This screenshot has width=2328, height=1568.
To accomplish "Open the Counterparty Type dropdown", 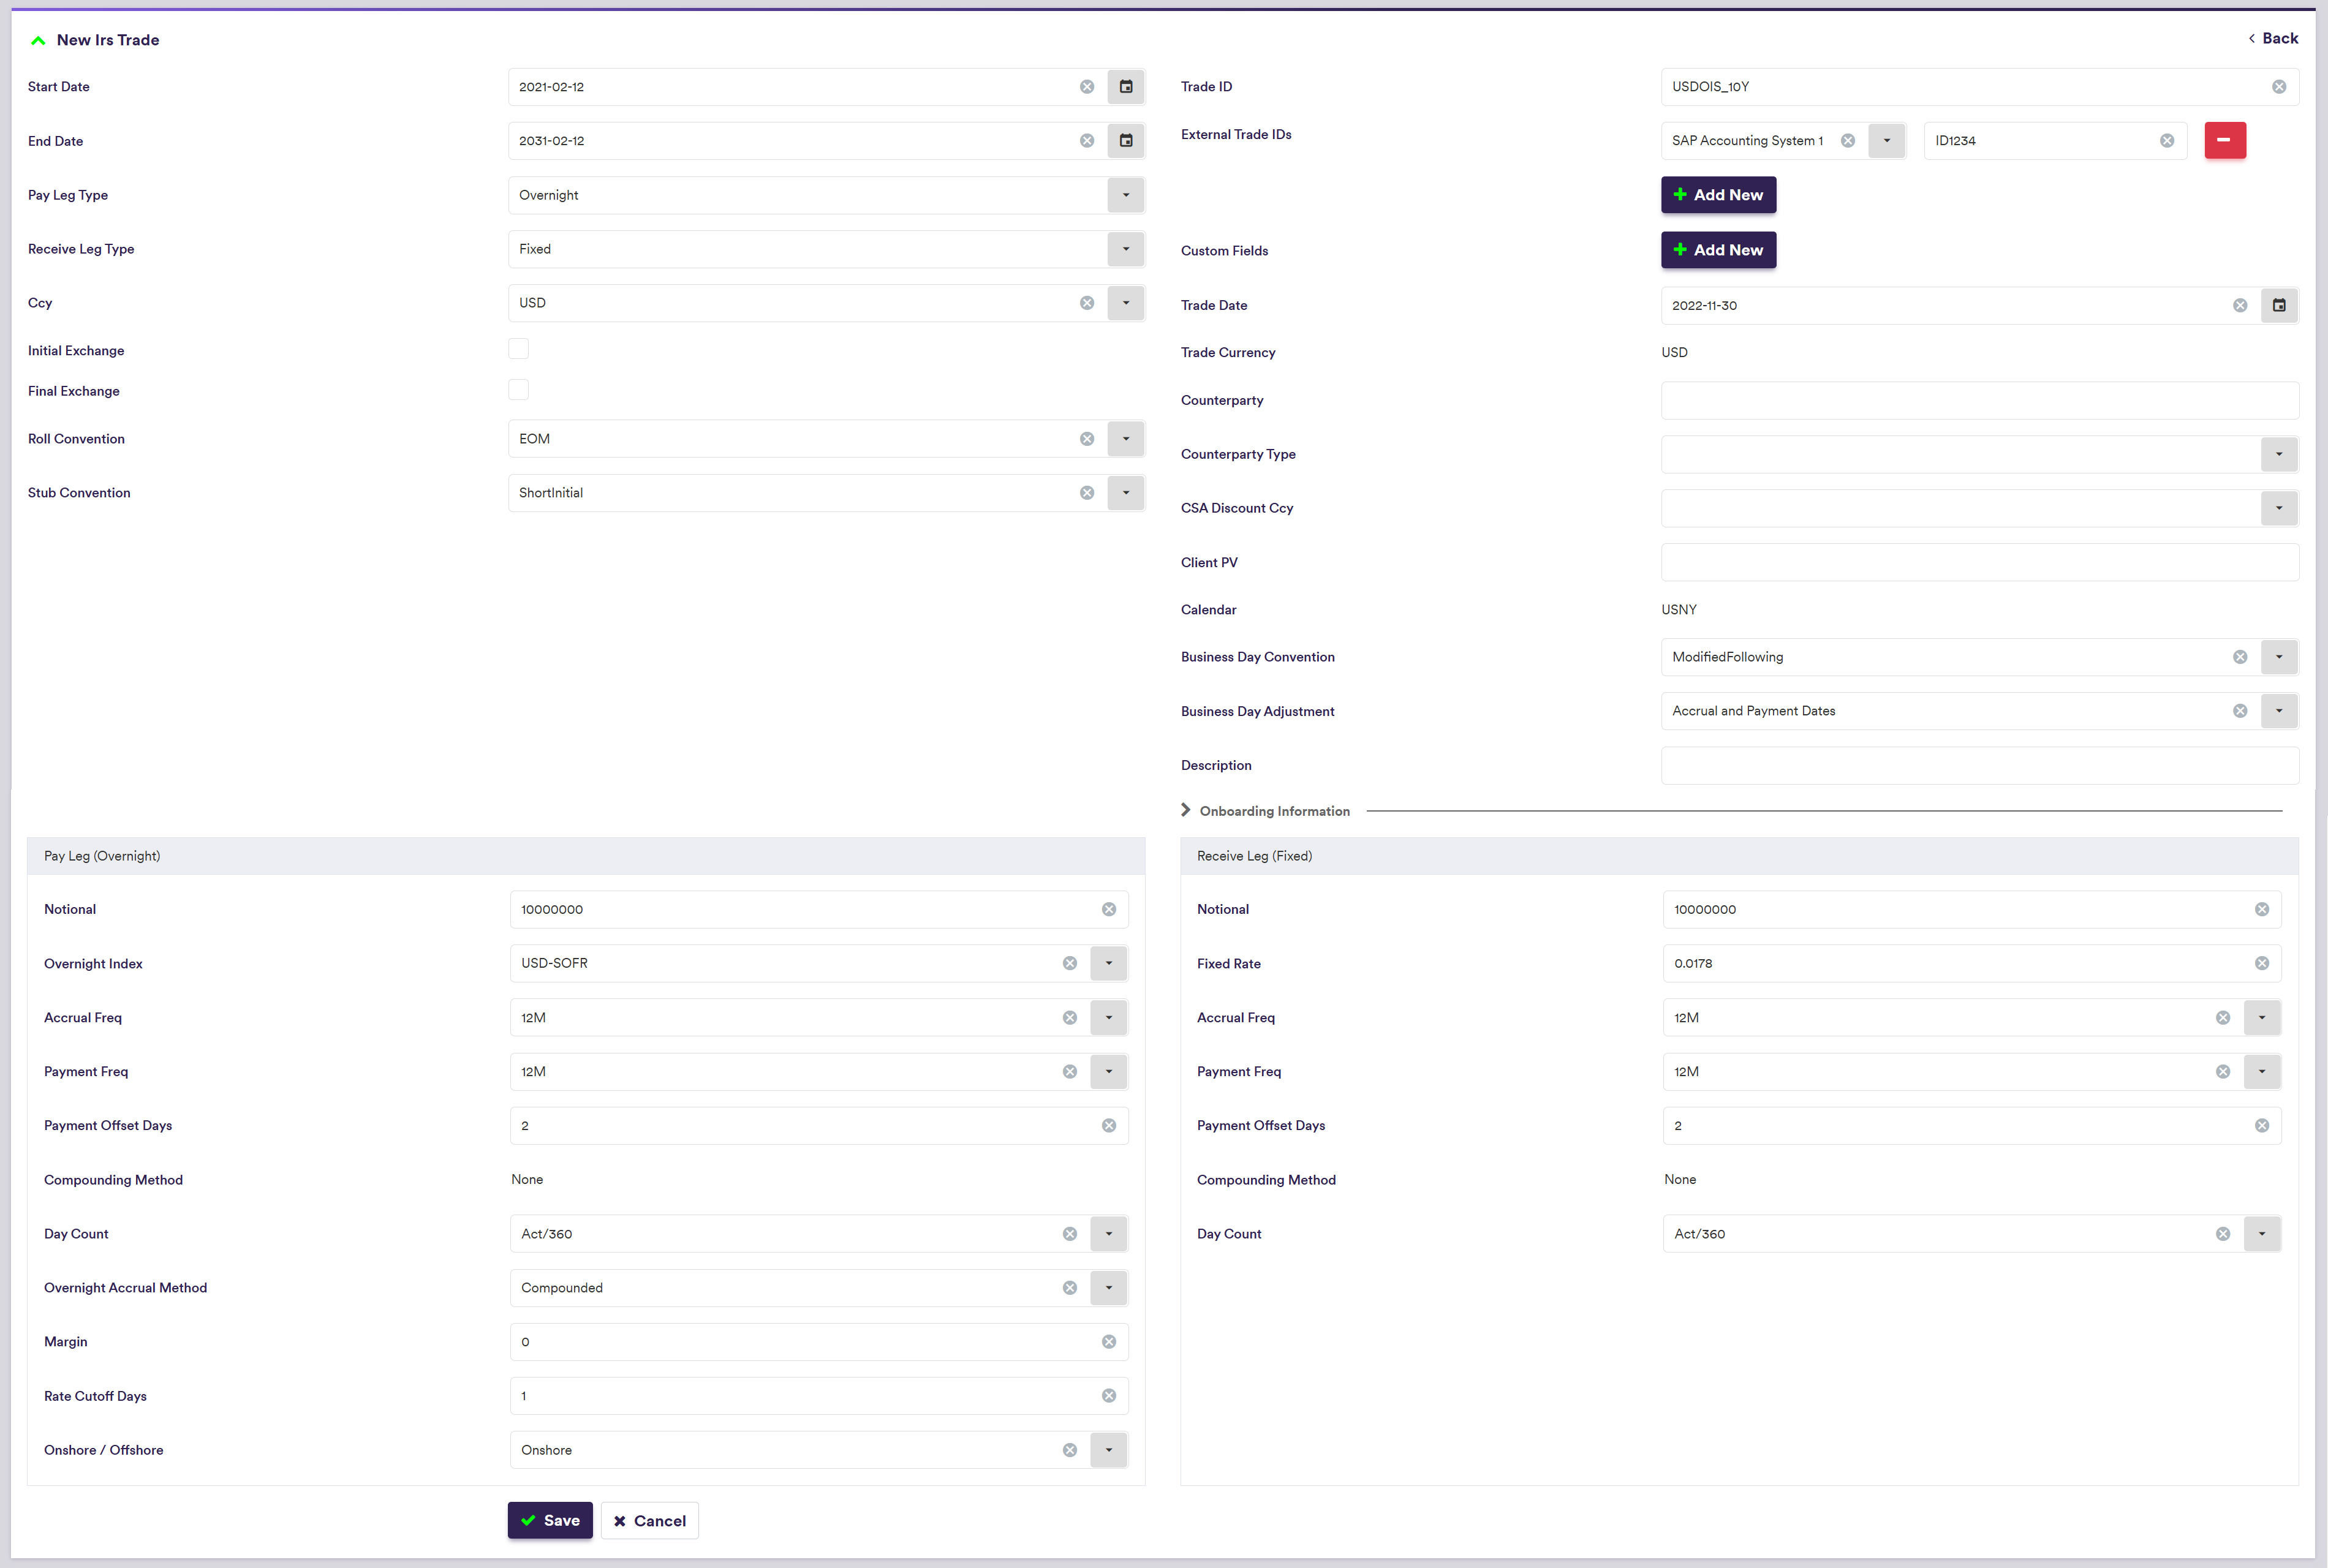I will tap(2278, 454).
